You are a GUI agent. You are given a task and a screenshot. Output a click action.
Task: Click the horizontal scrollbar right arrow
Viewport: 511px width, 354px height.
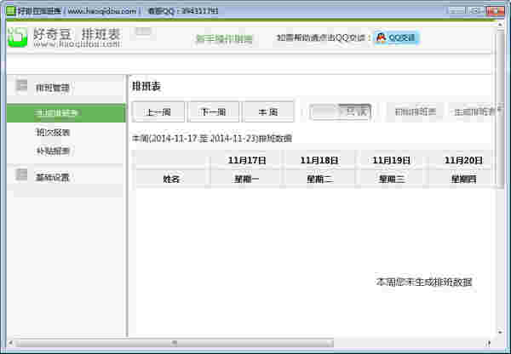[489, 343]
